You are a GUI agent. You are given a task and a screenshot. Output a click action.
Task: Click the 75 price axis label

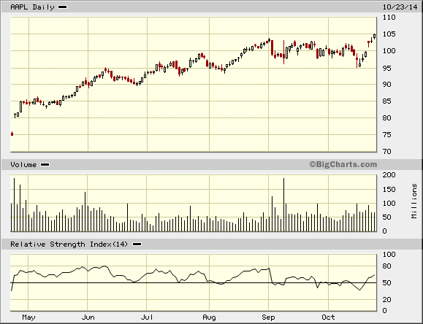387,135
